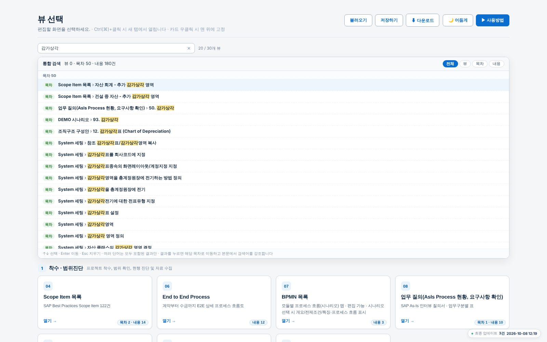
Task: Click the 불러오기 button
Action: pos(358,20)
